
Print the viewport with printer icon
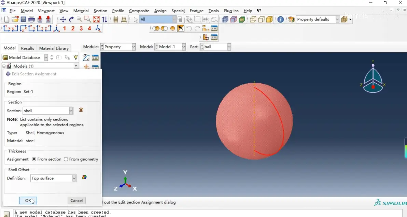tap(31, 19)
